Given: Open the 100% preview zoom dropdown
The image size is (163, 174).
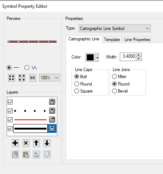Looking at the screenshot, I should tap(50, 78).
